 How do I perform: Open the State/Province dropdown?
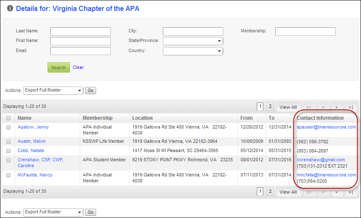pos(193,41)
